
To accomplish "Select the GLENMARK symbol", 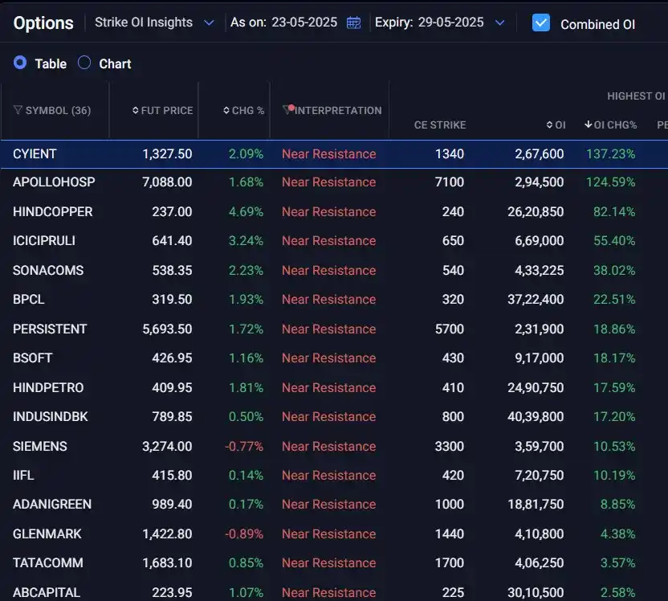I will coord(47,534).
